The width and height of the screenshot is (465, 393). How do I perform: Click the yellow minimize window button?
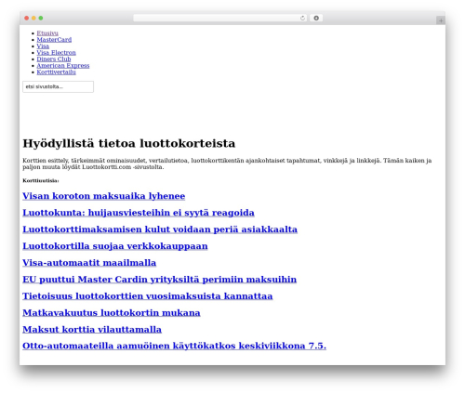[33, 19]
